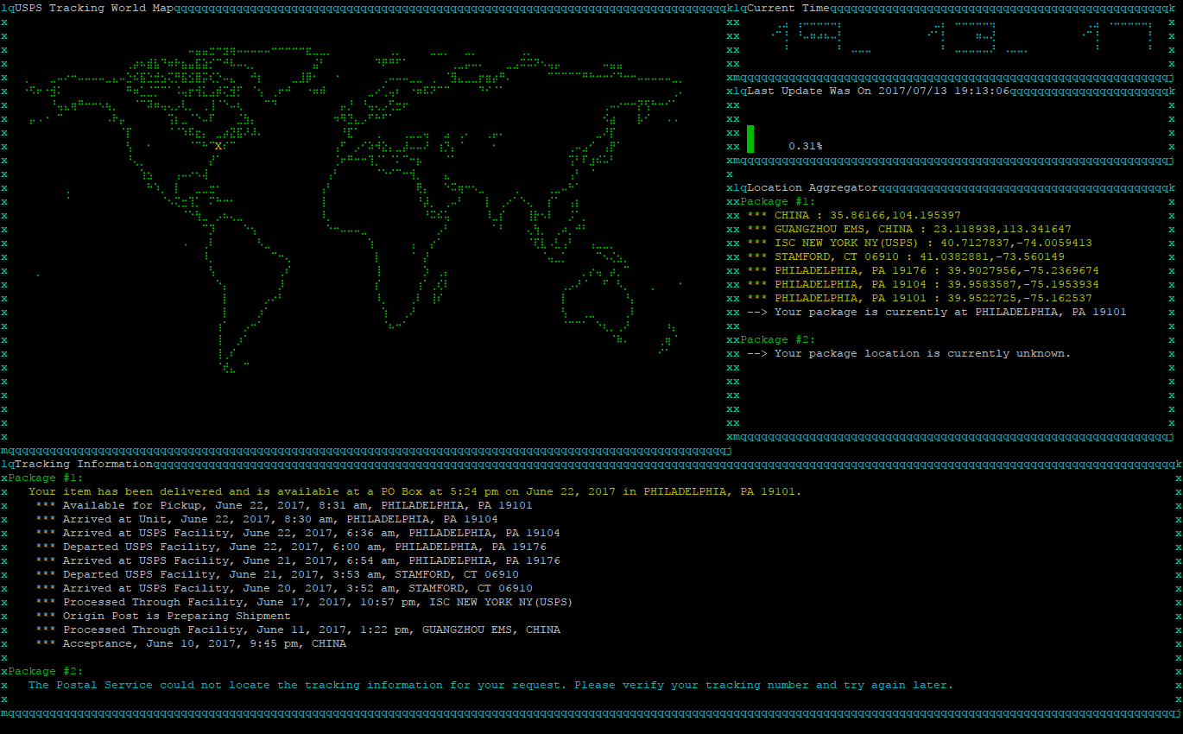
Task: Select the PHILADELPHIA, PA 19176 coordinates row
Action: (923, 270)
